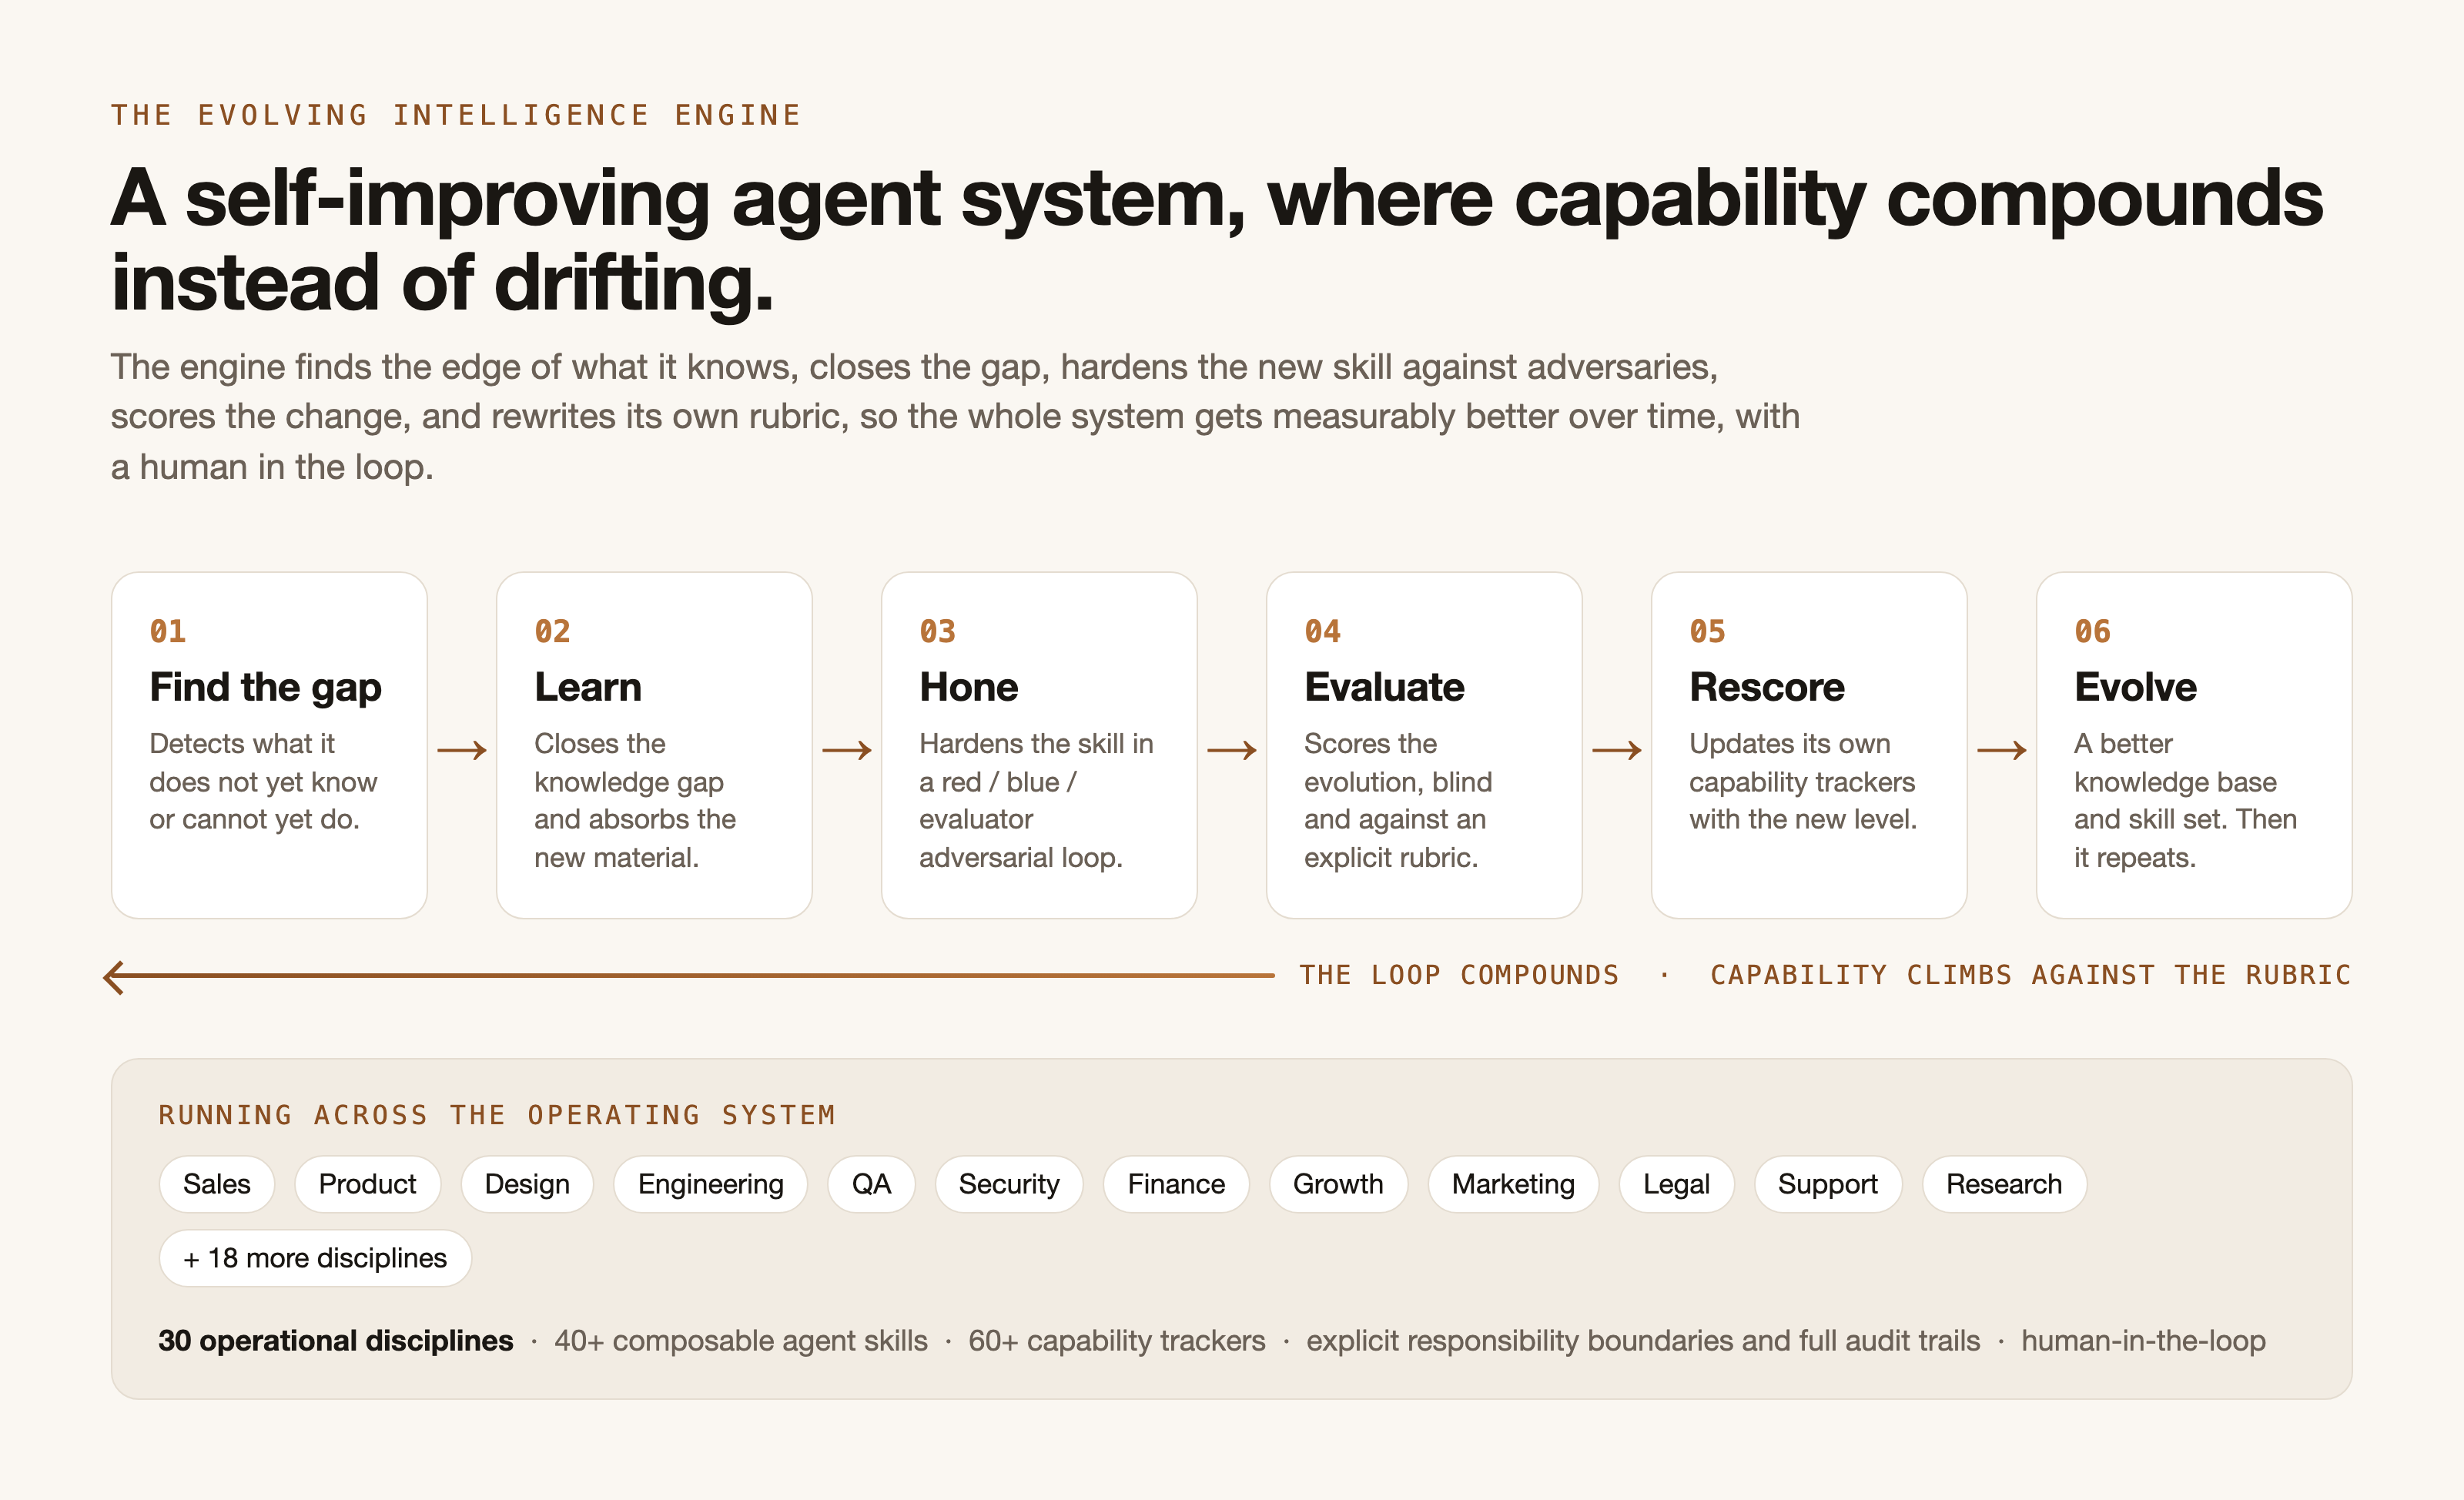Click the arrow between Evaluate and Rescore

click(1617, 750)
